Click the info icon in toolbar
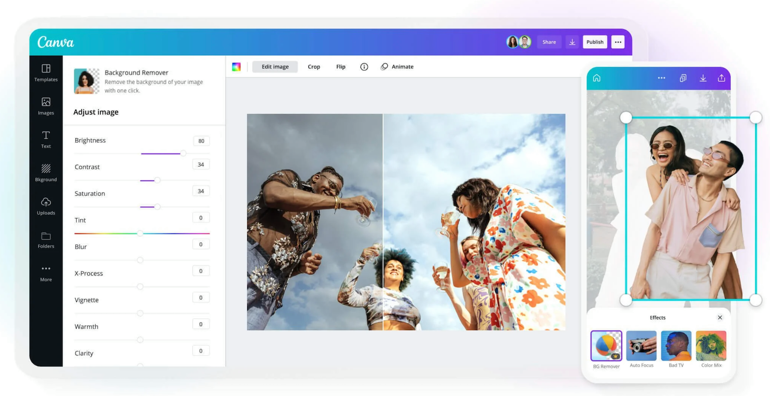The width and height of the screenshot is (770, 396). pyautogui.click(x=364, y=67)
